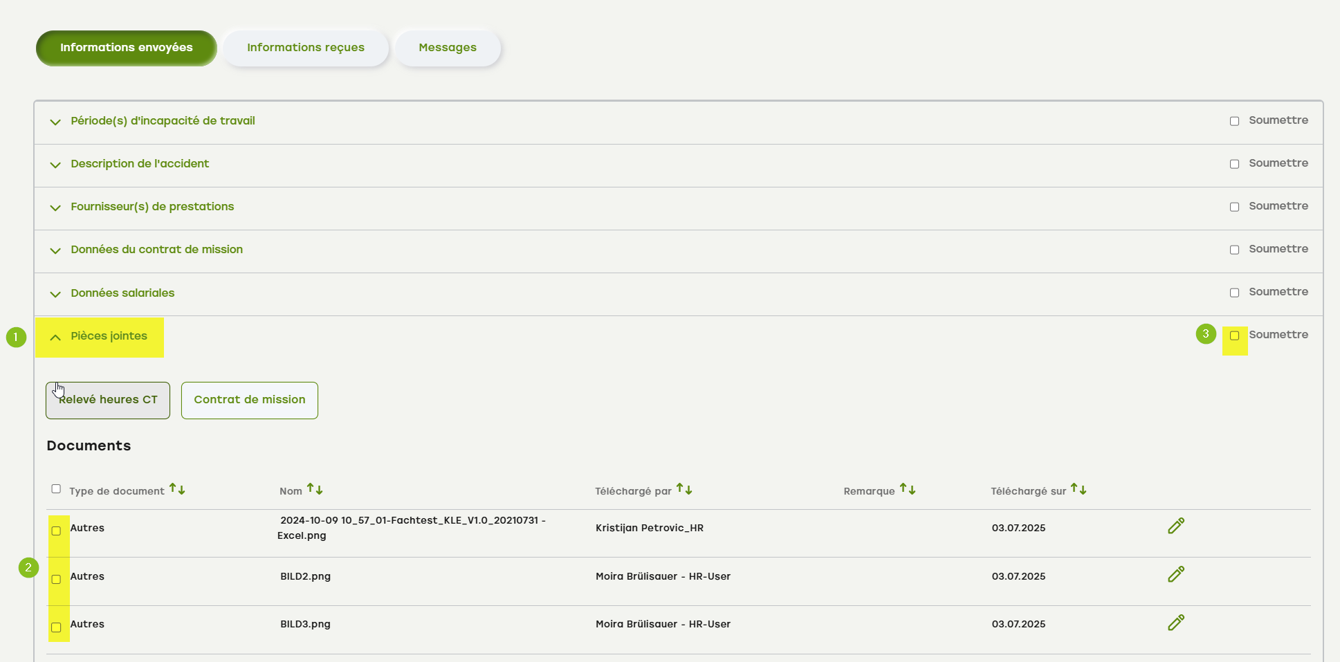1340x662 pixels.
Task: Sort documents by Nom column arrows
Action: [x=315, y=490]
